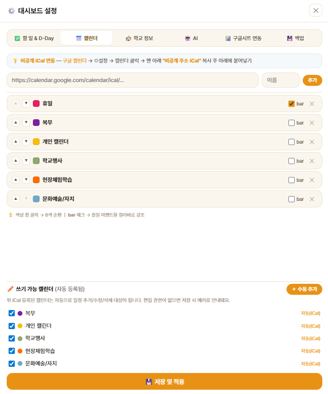328x394 pixels.
Task: Click 자동(iCal) label for 복무
Action: point(311,313)
